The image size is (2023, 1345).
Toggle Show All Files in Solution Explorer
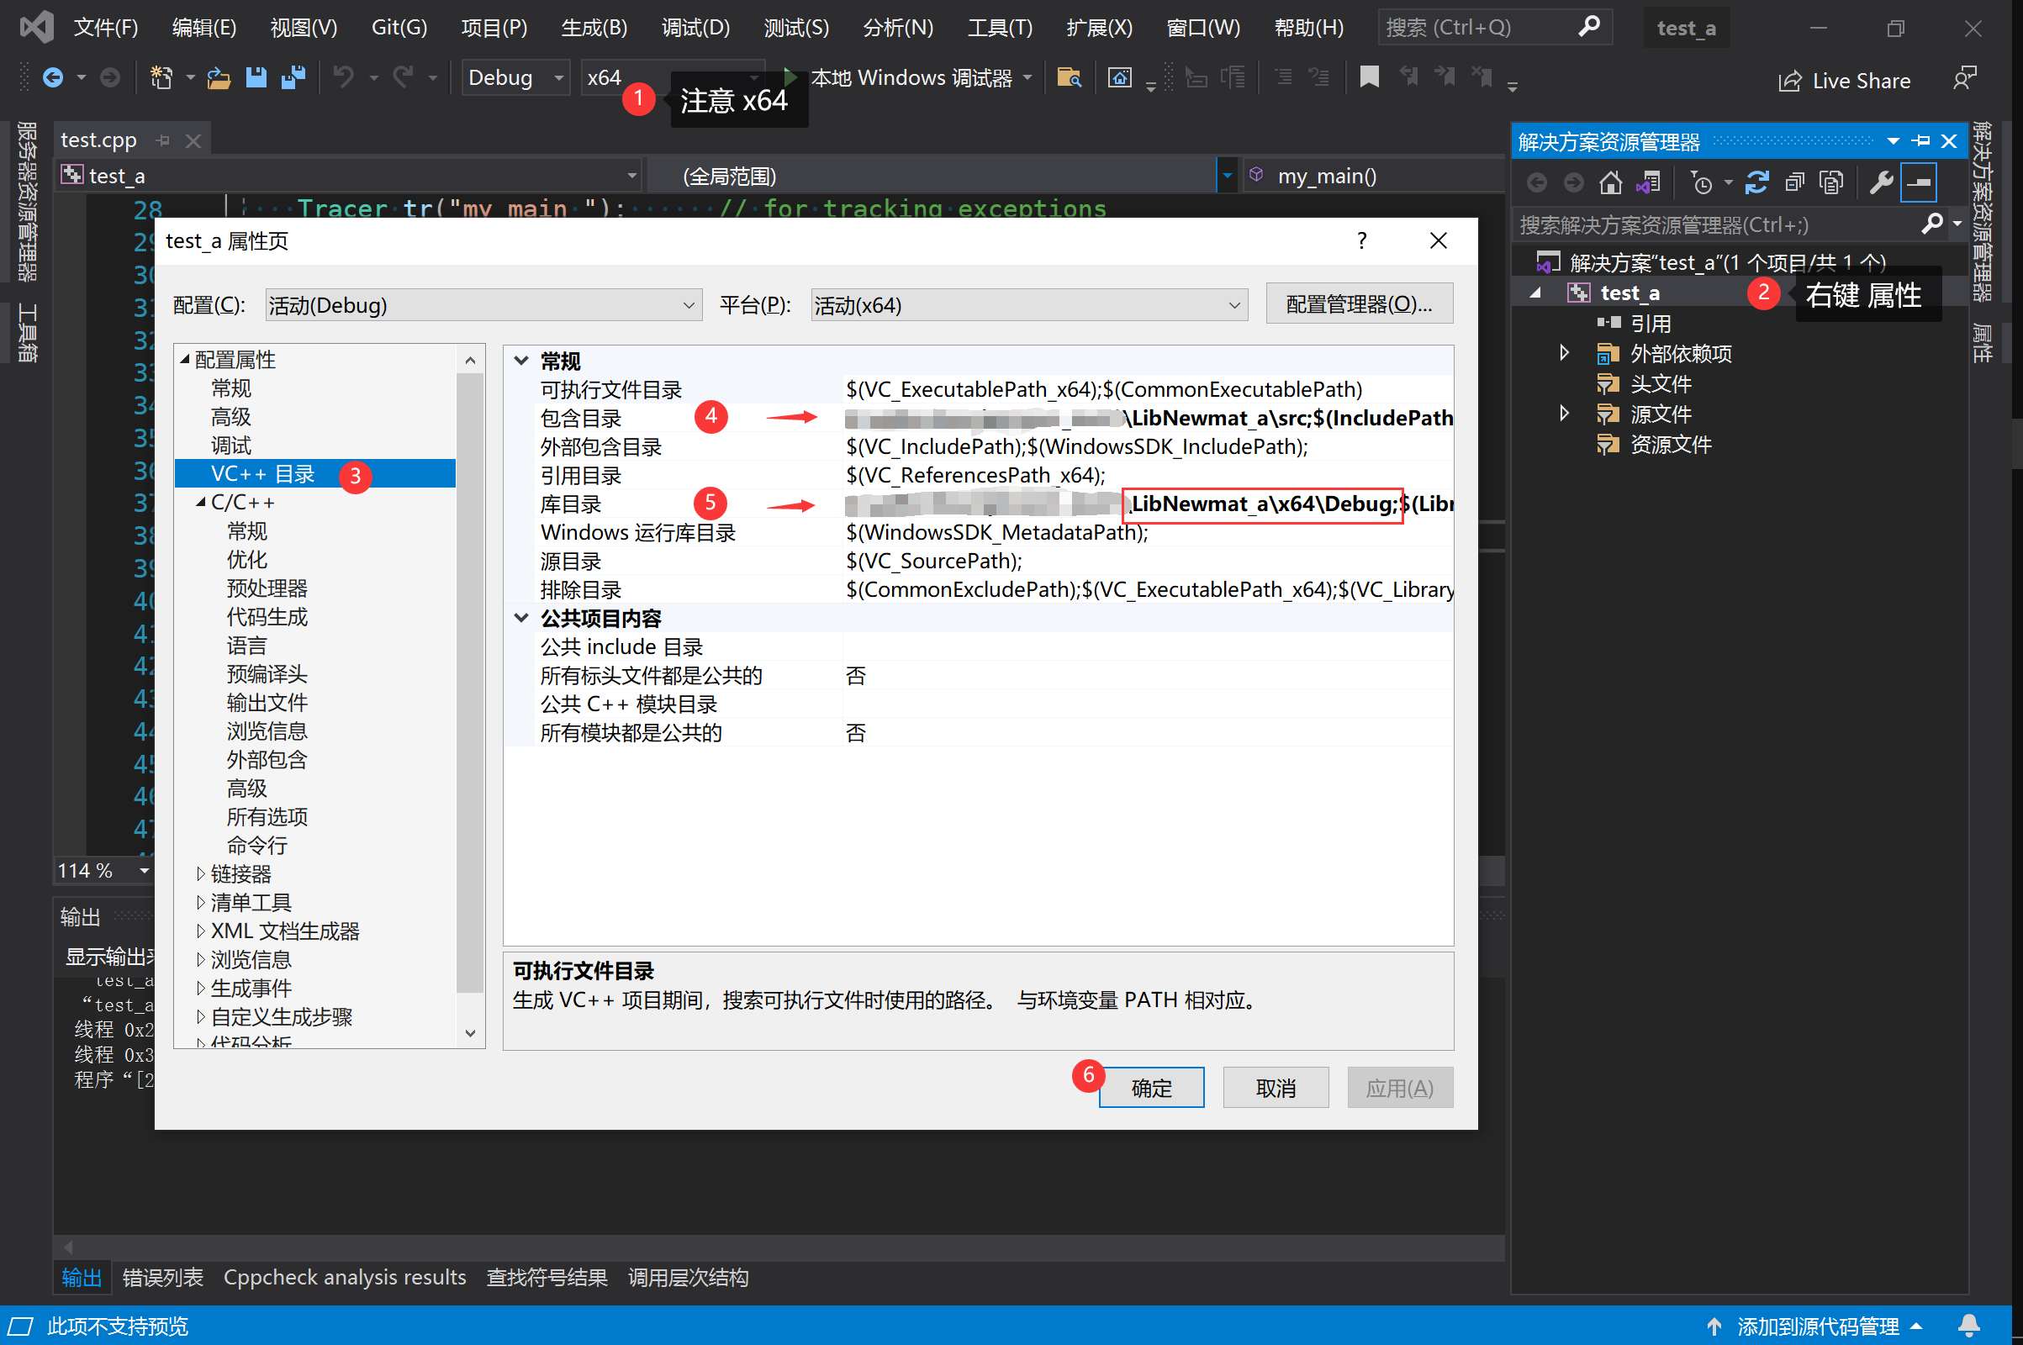tap(1830, 182)
